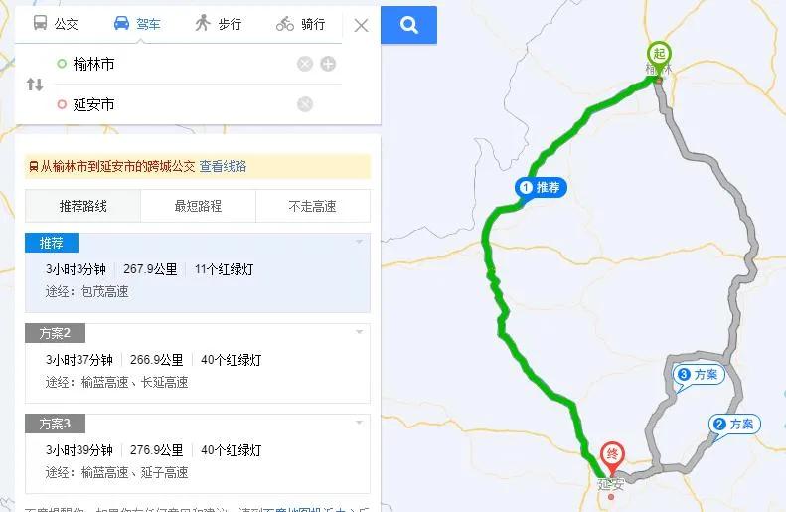Expand the 推荐 route details arrow
The height and width of the screenshot is (512, 786).
[x=359, y=242]
